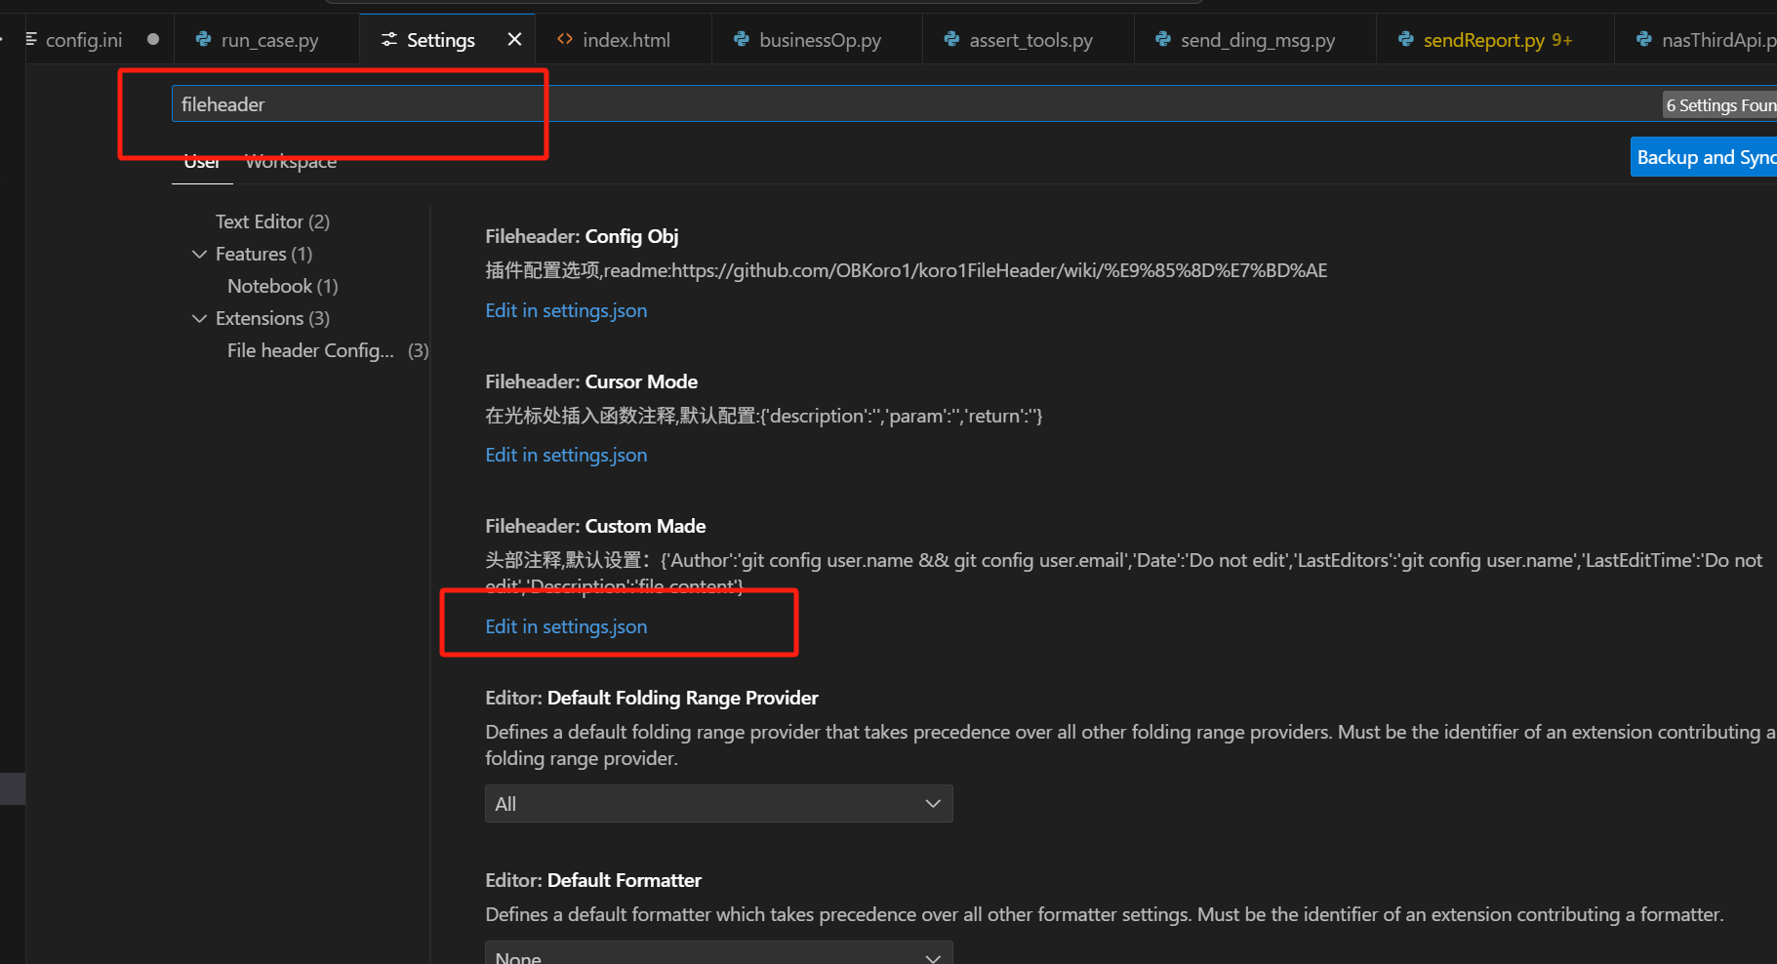This screenshot has height=964, width=1777.
Task: Select Text Editor in settings tree
Action: click(272, 222)
